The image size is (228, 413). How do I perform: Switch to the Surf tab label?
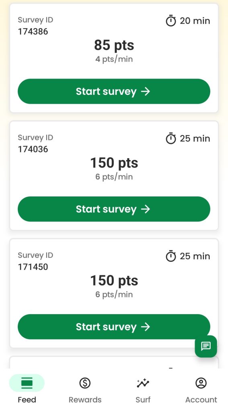click(x=143, y=400)
